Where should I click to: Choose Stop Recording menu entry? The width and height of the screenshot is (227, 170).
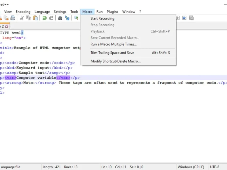(128, 25)
